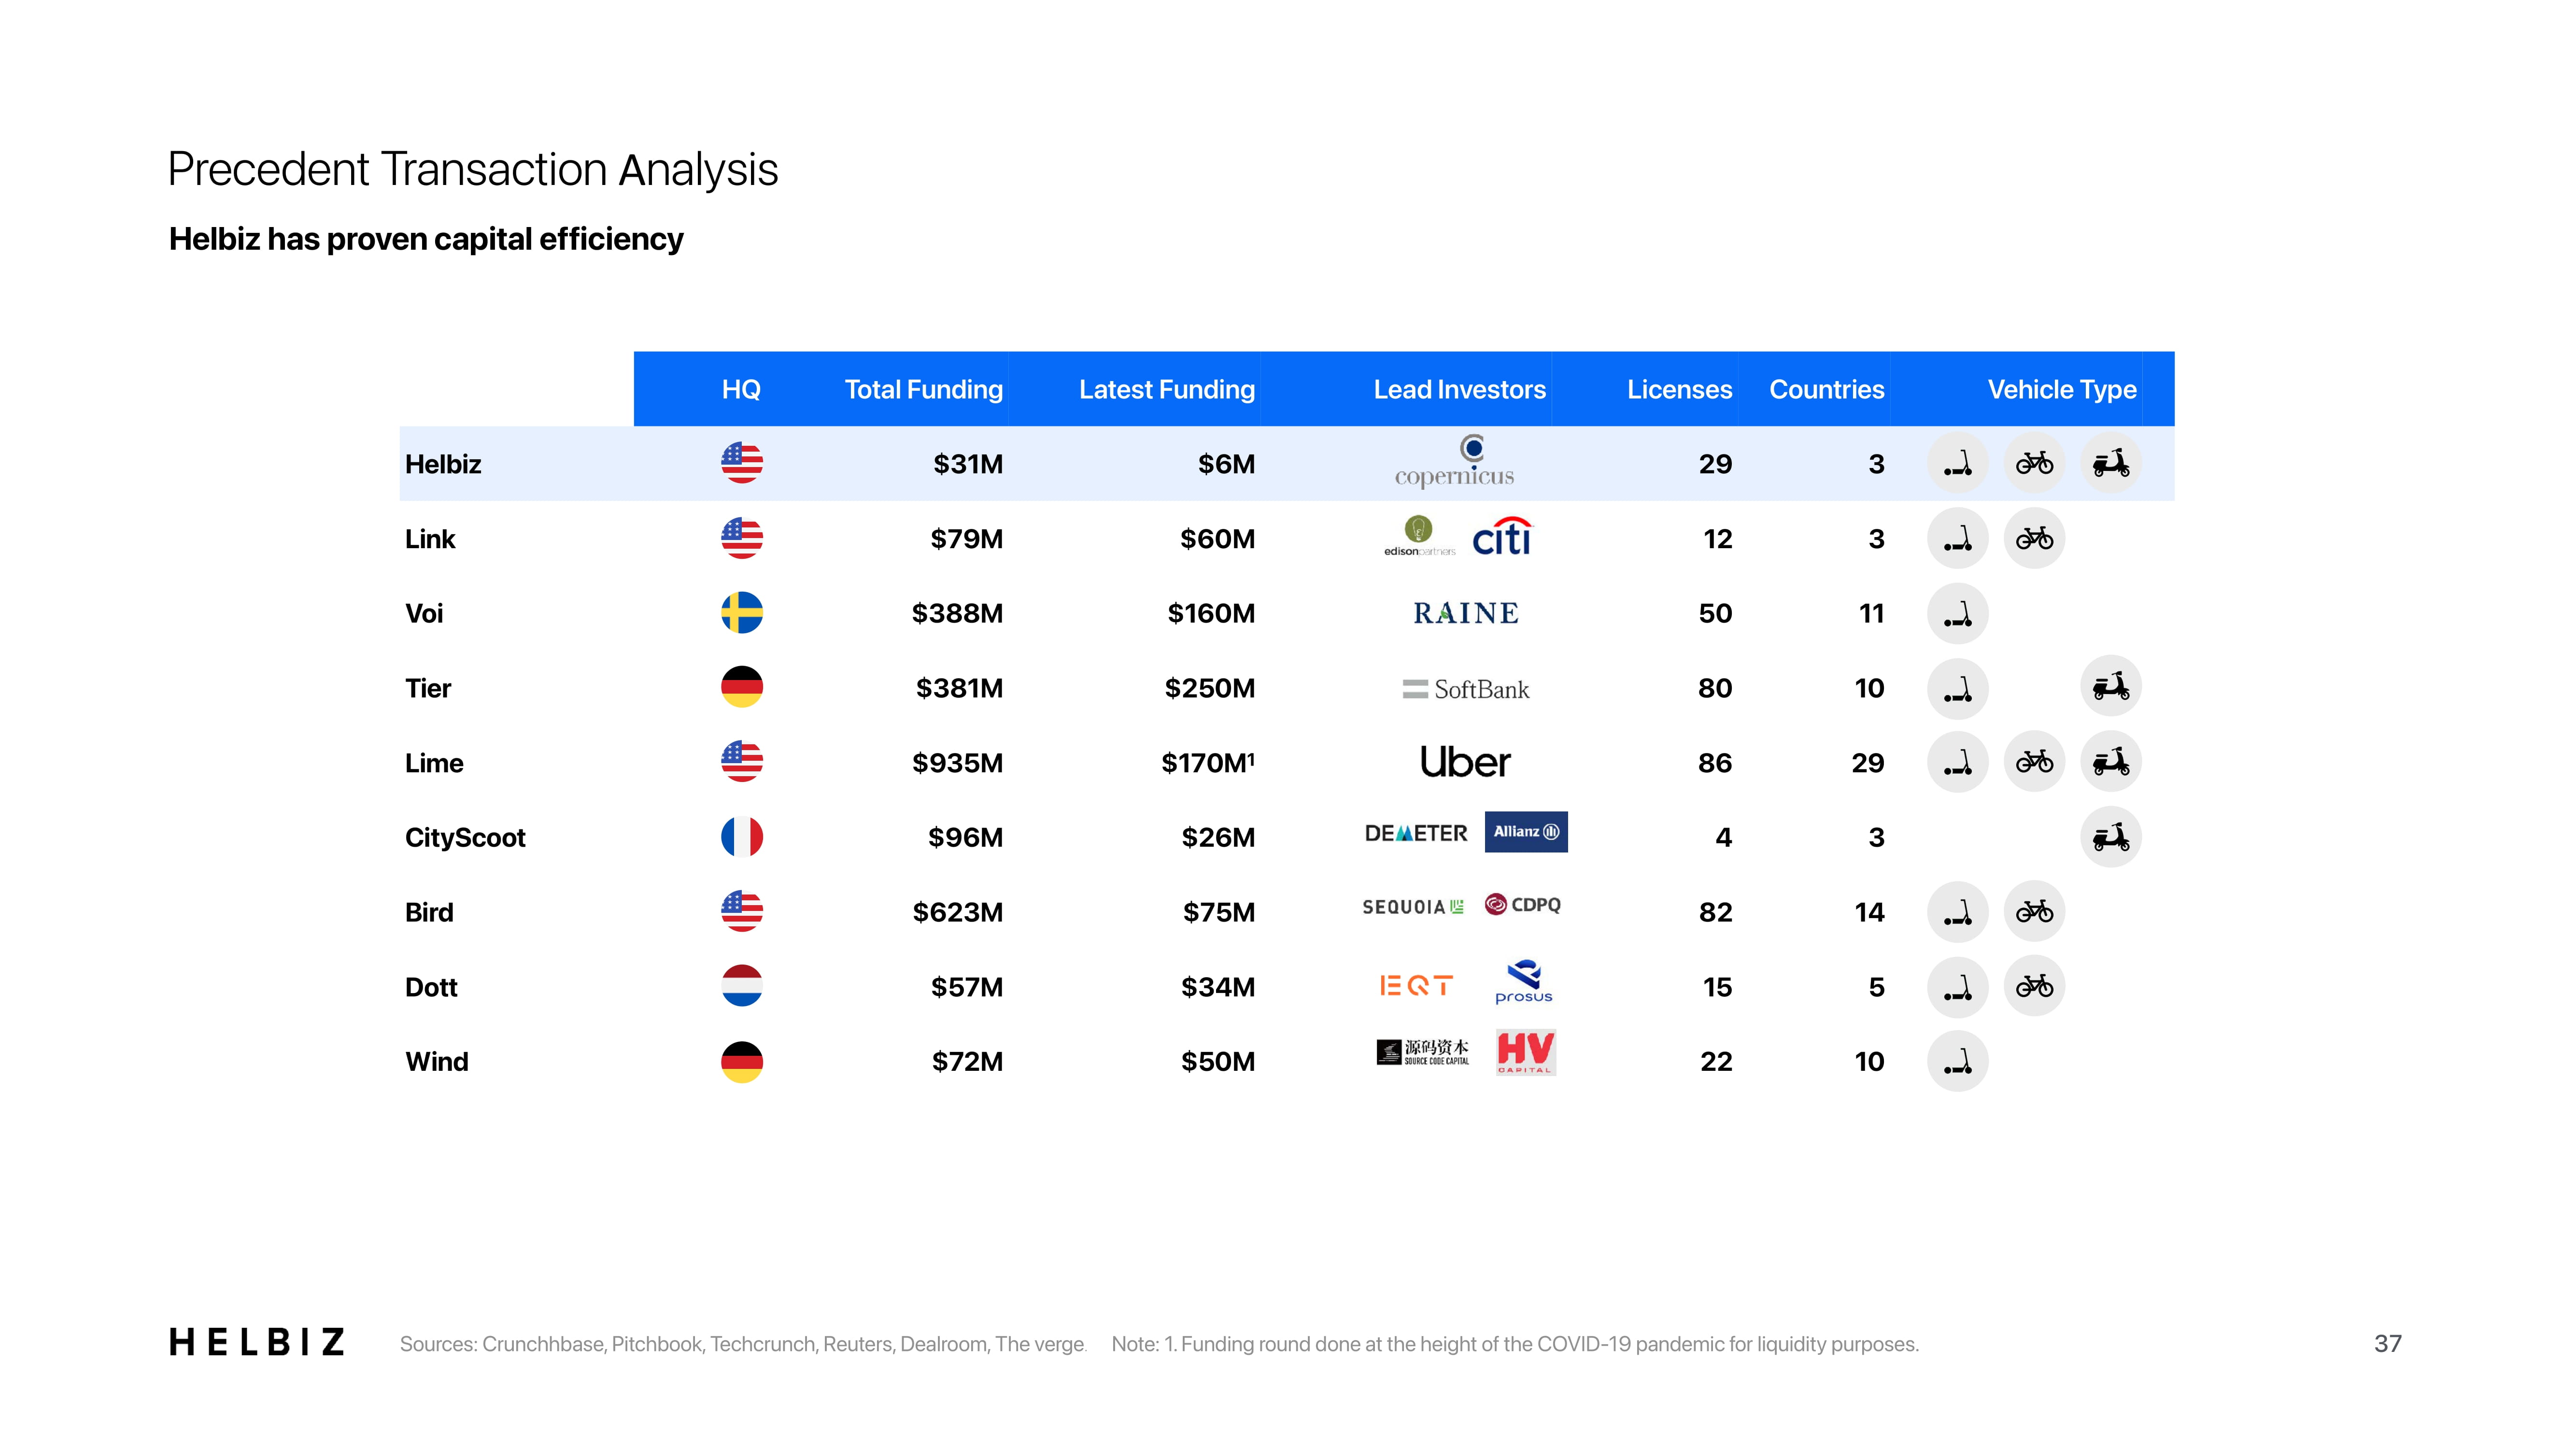Viewport: 2576px width, 1449px height.
Task: Click the moped icon in Helbiz row
Action: (2110, 463)
